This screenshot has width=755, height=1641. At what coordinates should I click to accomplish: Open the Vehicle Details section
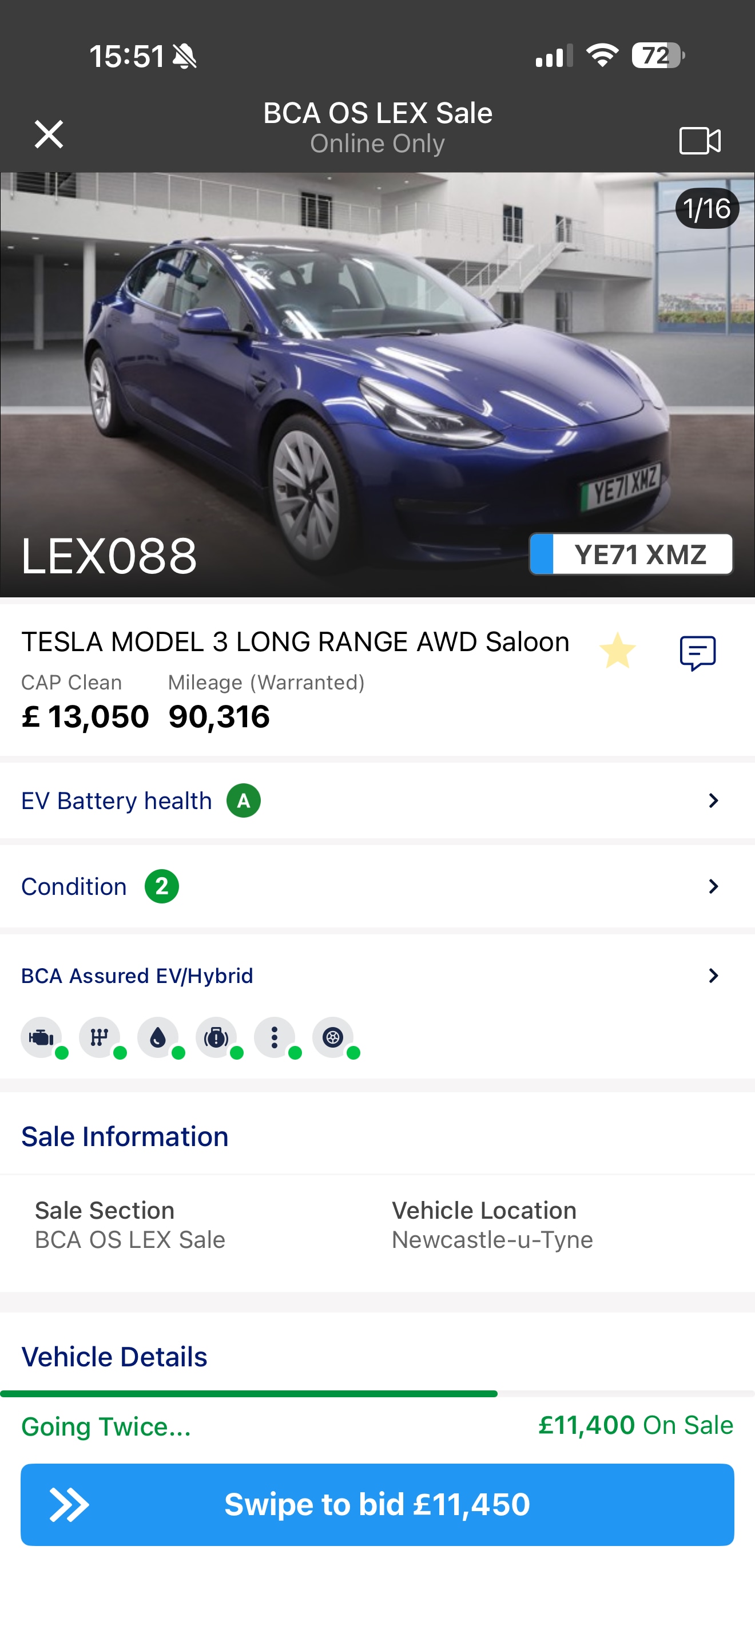coord(114,1357)
